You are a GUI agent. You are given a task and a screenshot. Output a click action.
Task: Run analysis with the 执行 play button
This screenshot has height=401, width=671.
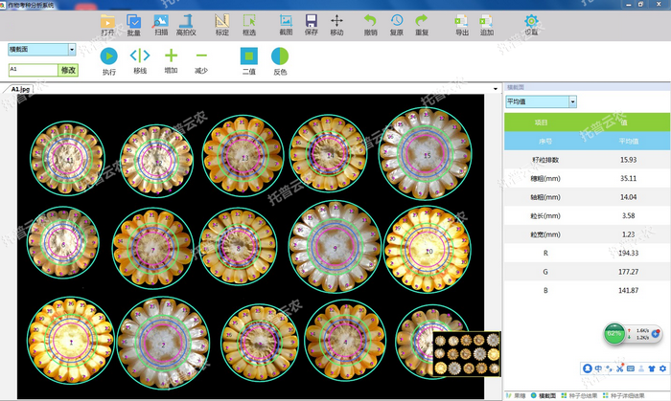click(x=109, y=56)
